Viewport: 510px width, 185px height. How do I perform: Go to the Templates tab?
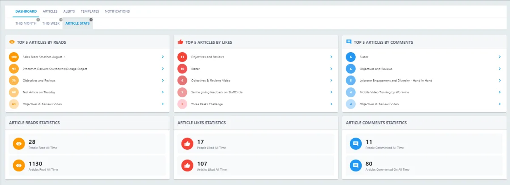click(x=90, y=11)
